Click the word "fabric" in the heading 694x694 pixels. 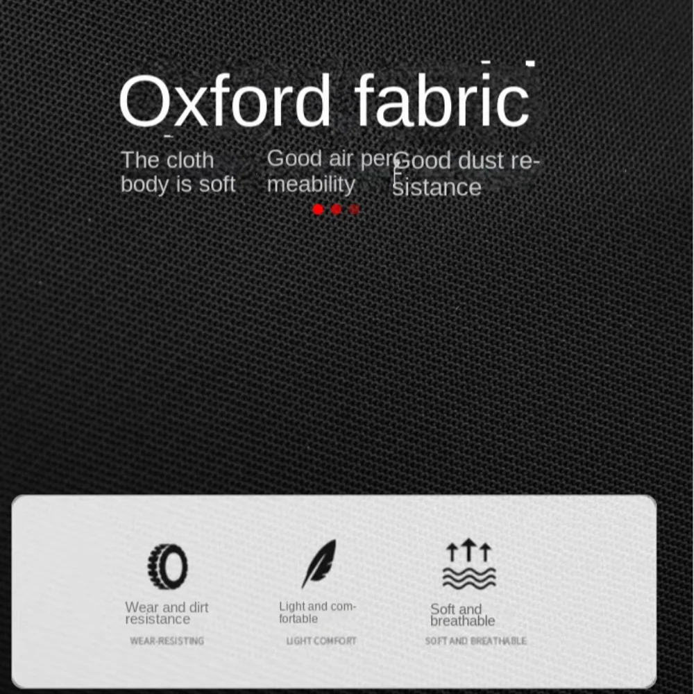pos(443,100)
